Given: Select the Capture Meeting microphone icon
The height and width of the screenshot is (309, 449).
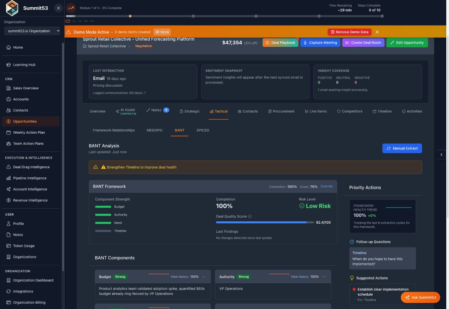Looking at the screenshot, I should 305,43.
